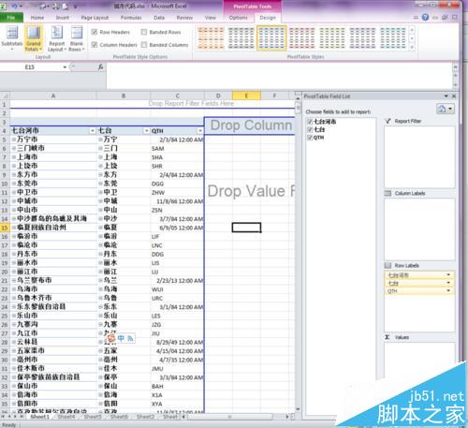Click the cell with SHA code
The image size is (468, 428).
(177, 157)
